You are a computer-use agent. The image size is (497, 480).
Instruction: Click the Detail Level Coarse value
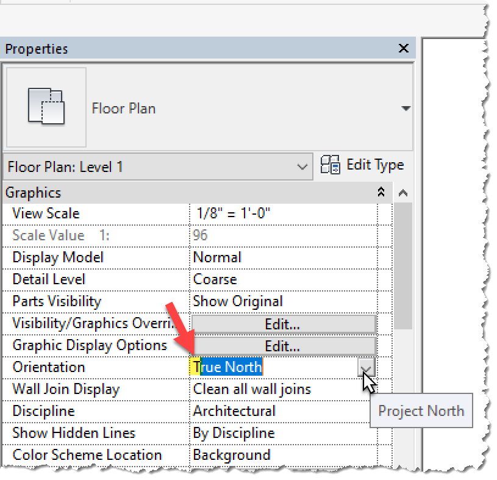pos(244,279)
